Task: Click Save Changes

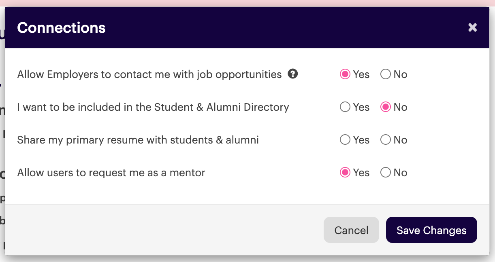Action: [x=431, y=230]
